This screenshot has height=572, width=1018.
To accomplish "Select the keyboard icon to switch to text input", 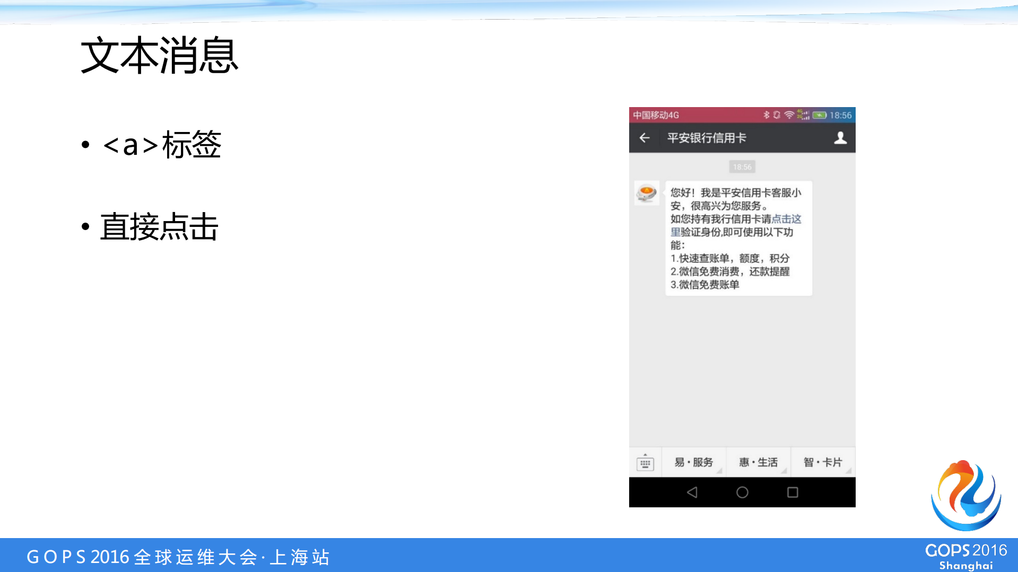I will point(645,464).
